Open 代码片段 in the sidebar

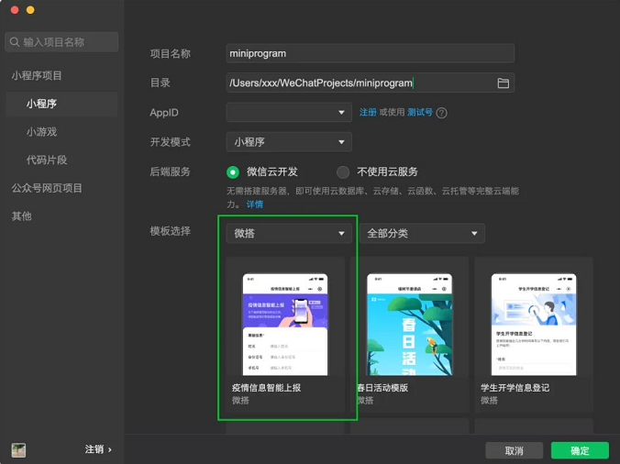(47, 160)
